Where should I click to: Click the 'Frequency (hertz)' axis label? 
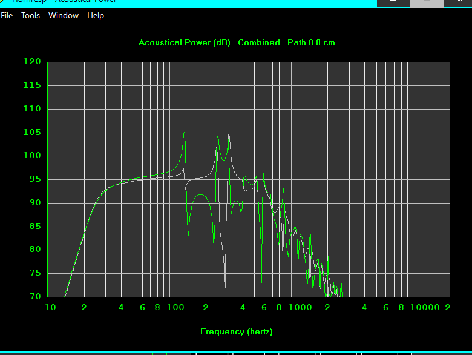236,332
